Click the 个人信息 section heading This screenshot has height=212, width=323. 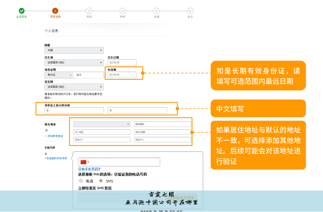point(51,30)
